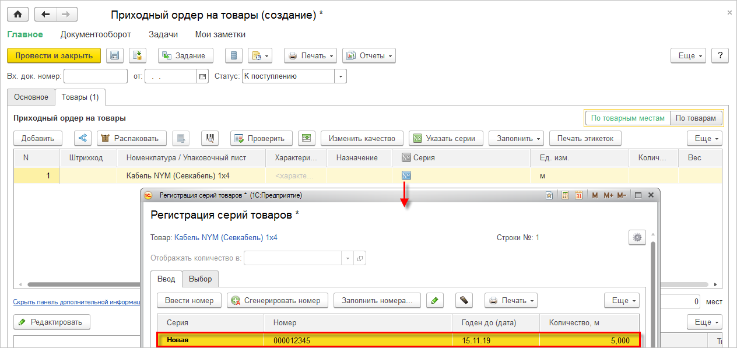Click the split row icon next to Добавить
The height and width of the screenshot is (348, 737).
click(83, 138)
